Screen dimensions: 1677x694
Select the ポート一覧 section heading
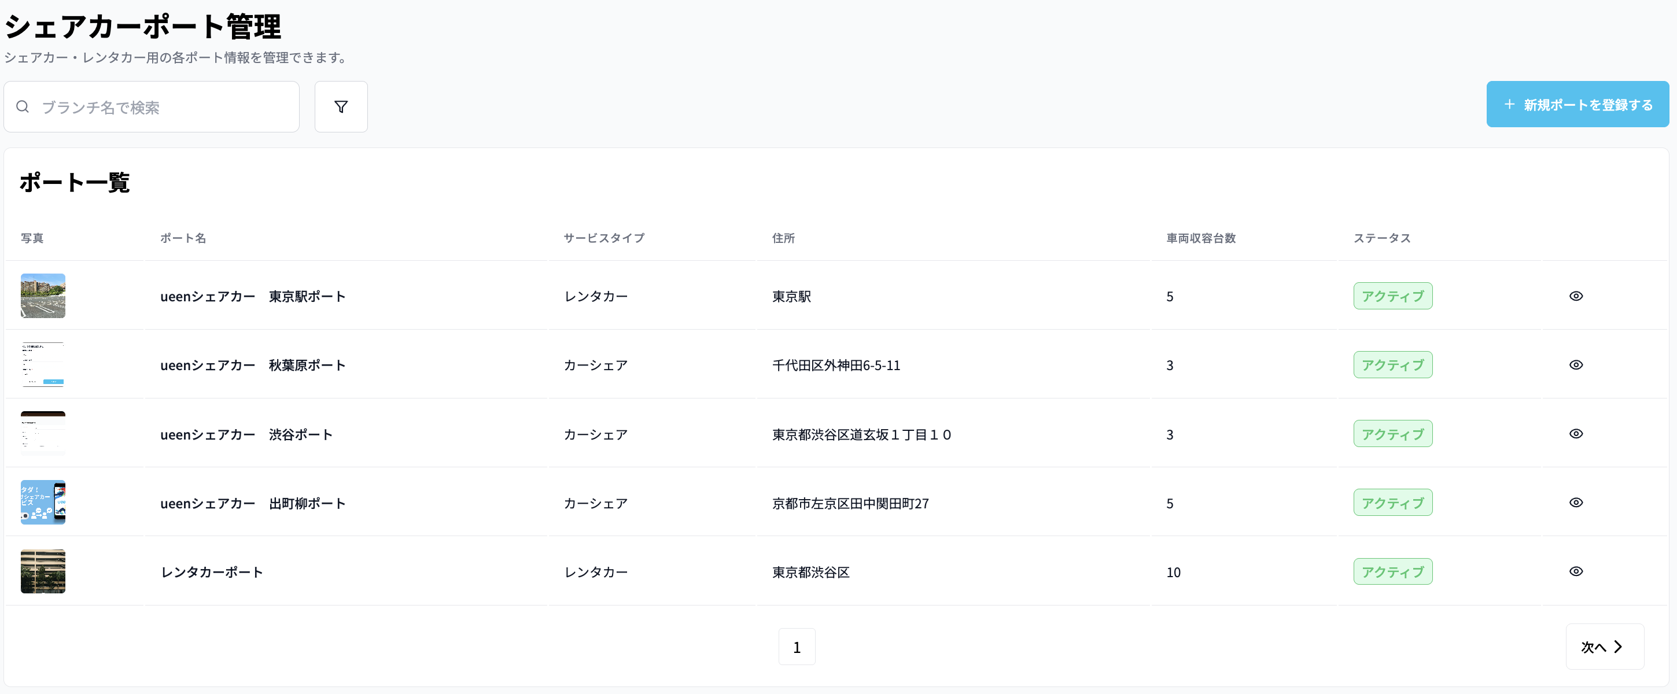74,183
